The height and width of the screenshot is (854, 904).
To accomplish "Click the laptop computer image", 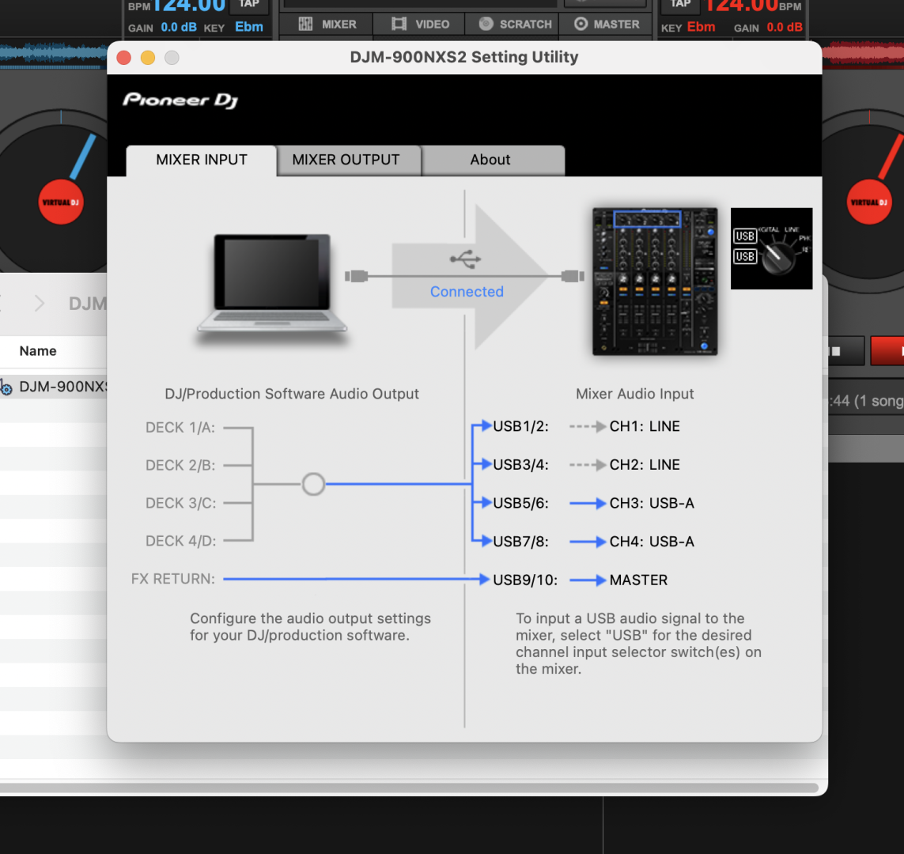I will [x=272, y=284].
